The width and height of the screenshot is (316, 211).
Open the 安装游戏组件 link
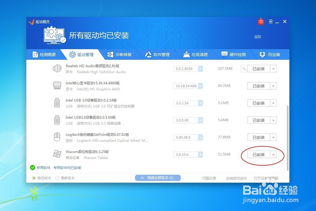pos(236,178)
